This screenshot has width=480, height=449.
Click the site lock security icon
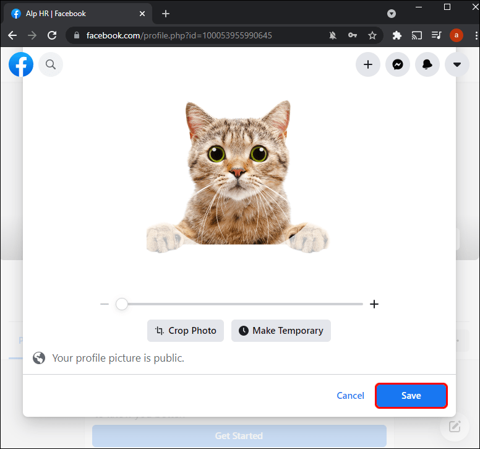point(77,35)
